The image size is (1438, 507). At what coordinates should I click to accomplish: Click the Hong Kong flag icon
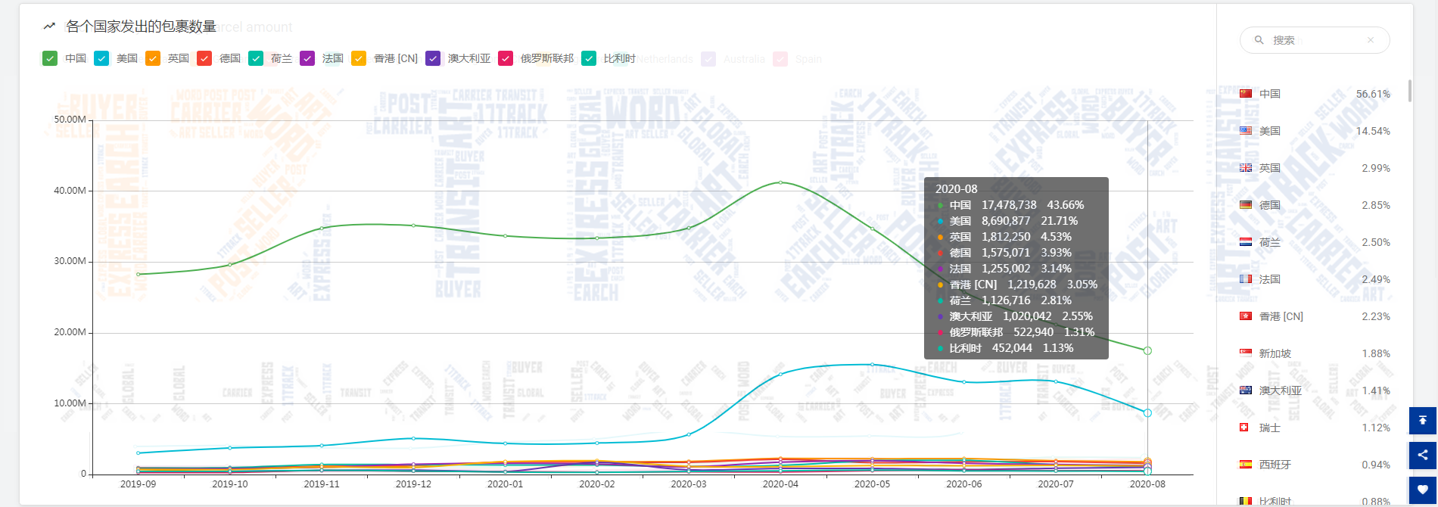(1246, 316)
